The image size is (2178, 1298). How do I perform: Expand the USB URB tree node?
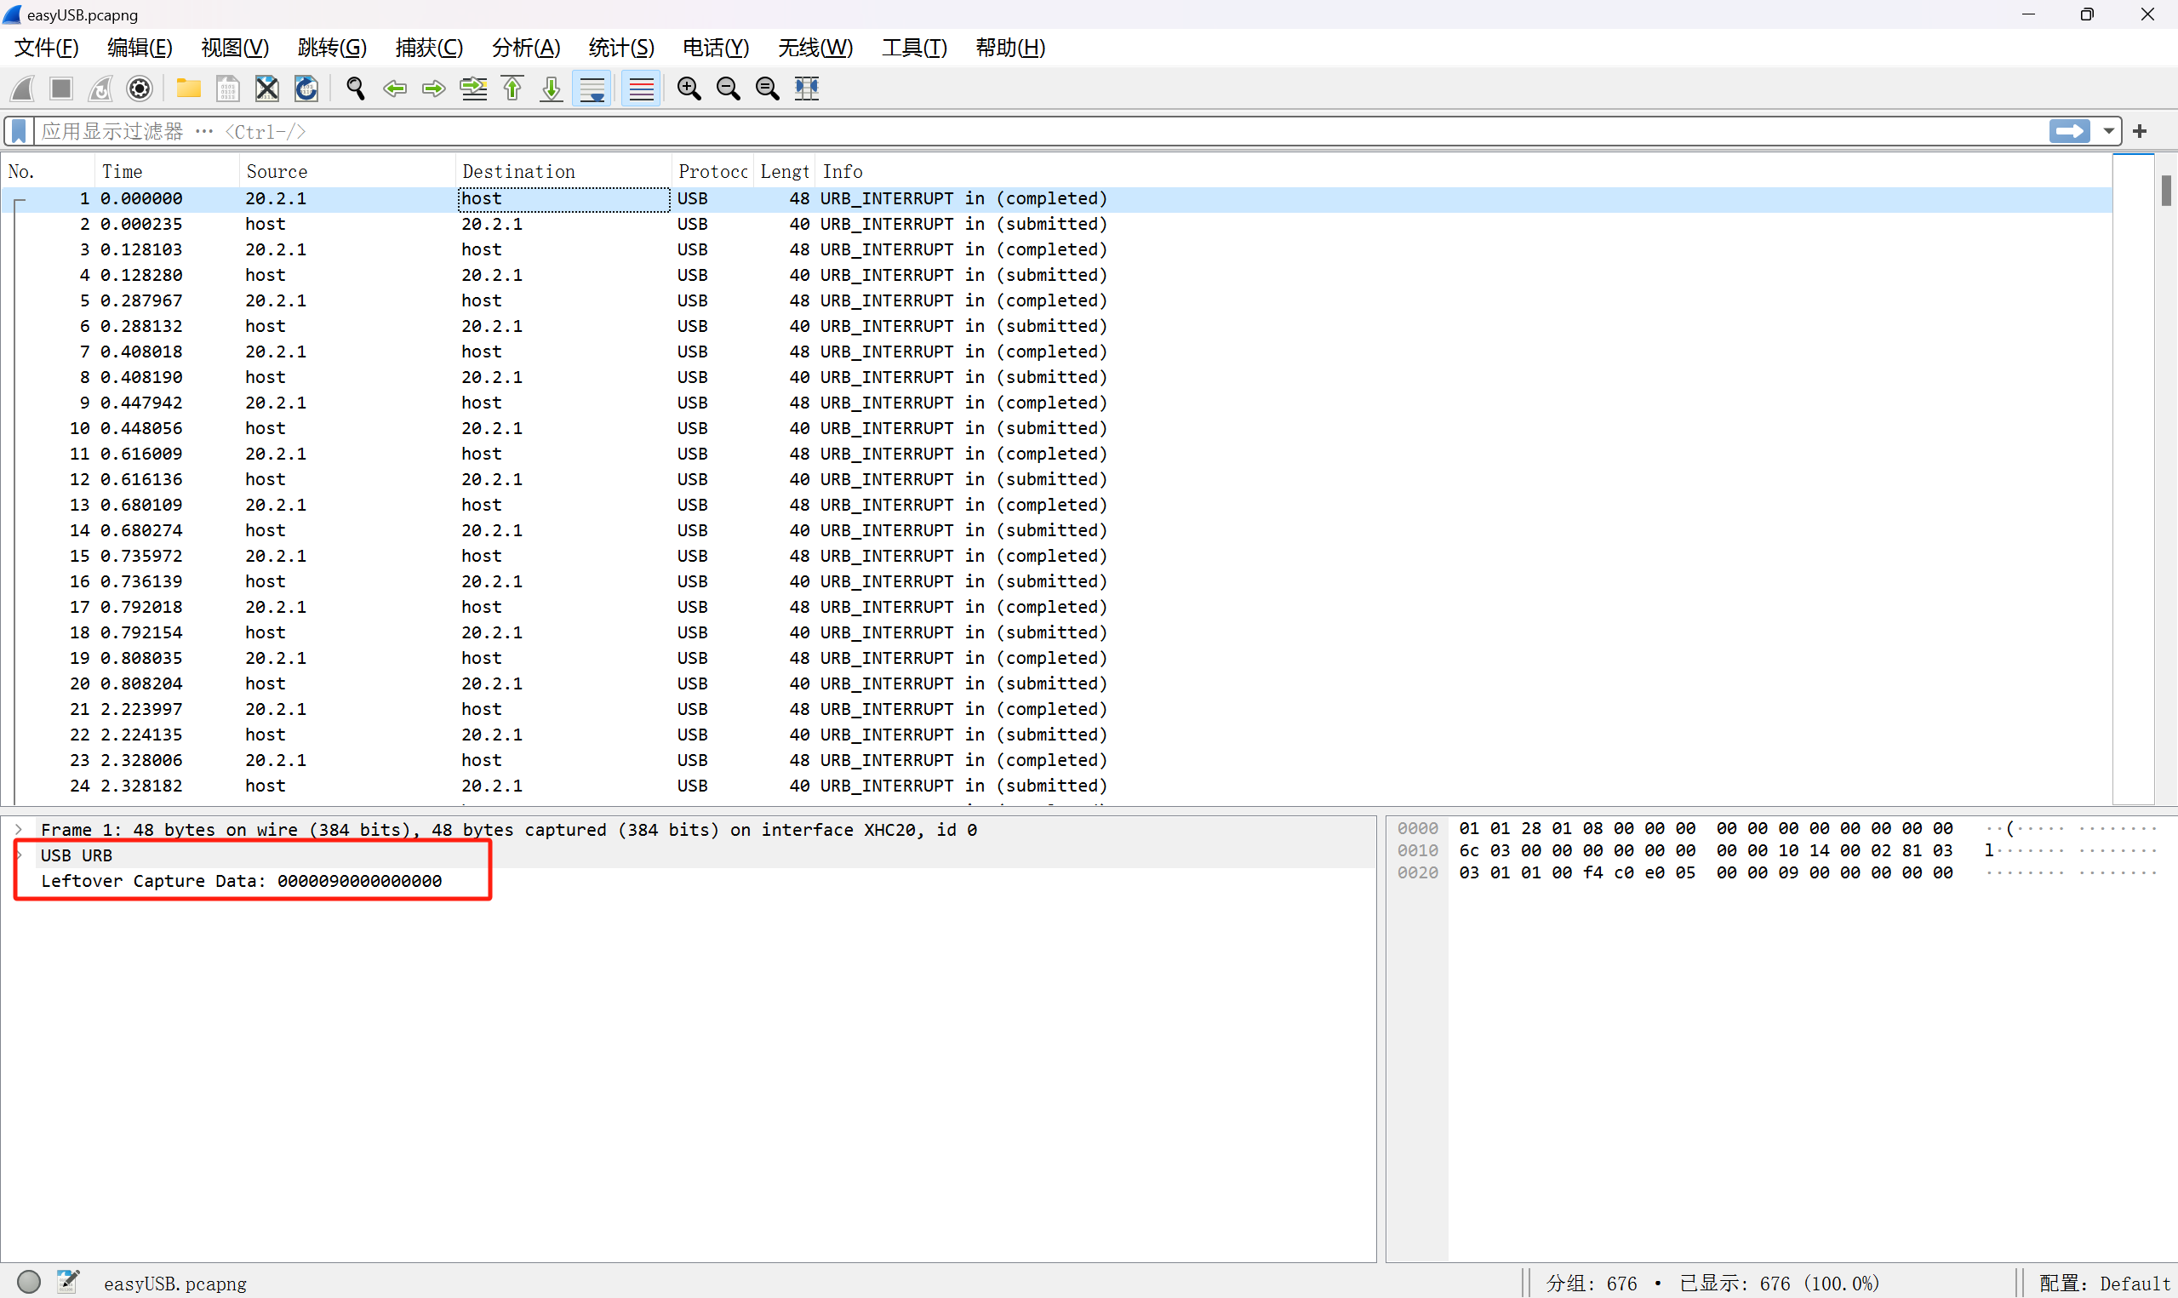pyautogui.click(x=19, y=855)
